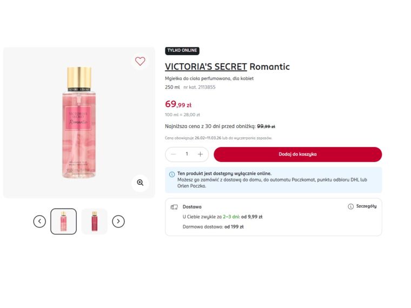Click the 69,99 zł sale price
The image size is (411, 308).
pos(178,104)
